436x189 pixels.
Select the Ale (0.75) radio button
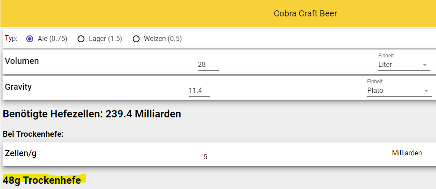click(x=30, y=39)
